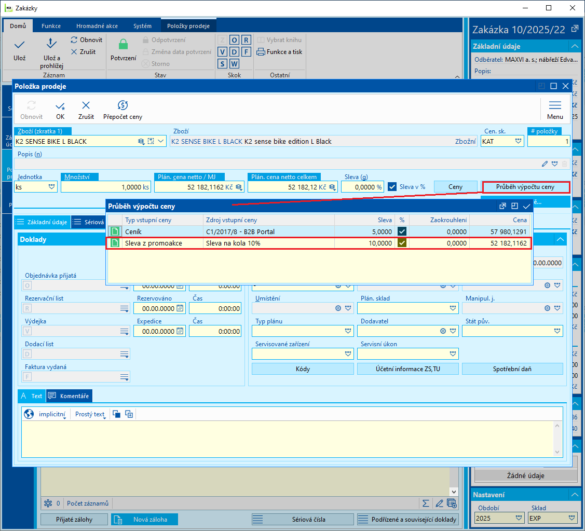585x531 pixels.
Task: Click the Nová záloha button
Action: 144,519
